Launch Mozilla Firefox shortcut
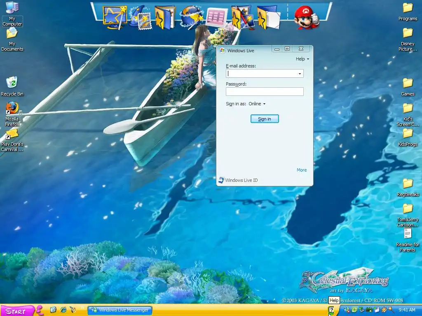 coord(12,114)
